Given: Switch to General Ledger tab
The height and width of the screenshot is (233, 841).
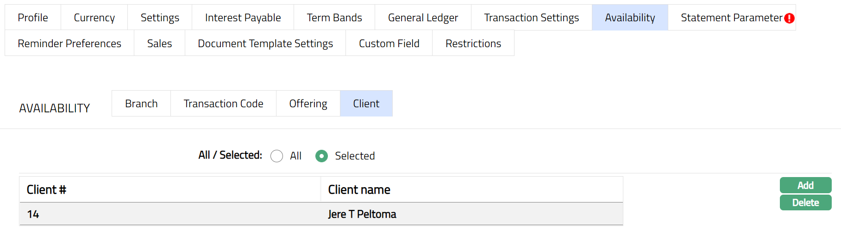Looking at the screenshot, I should [x=423, y=18].
